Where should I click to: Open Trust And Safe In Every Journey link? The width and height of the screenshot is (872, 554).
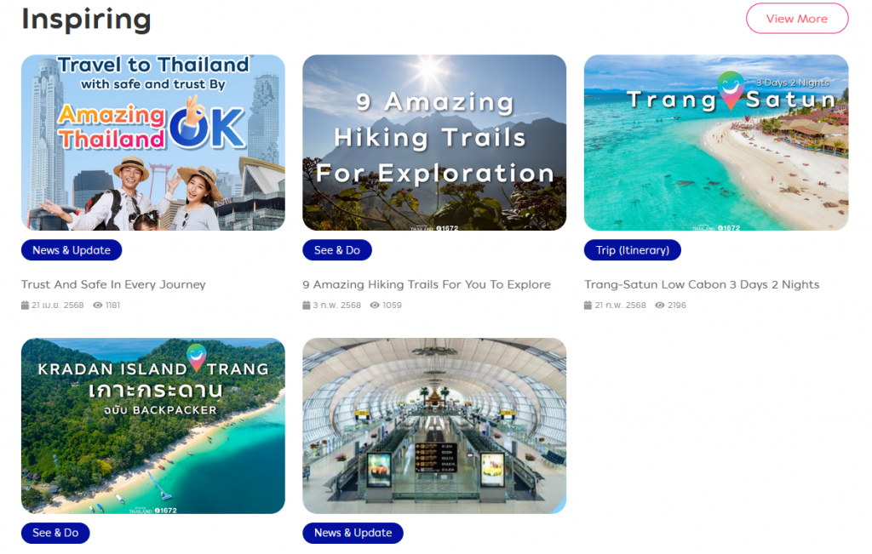coord(113,284)
